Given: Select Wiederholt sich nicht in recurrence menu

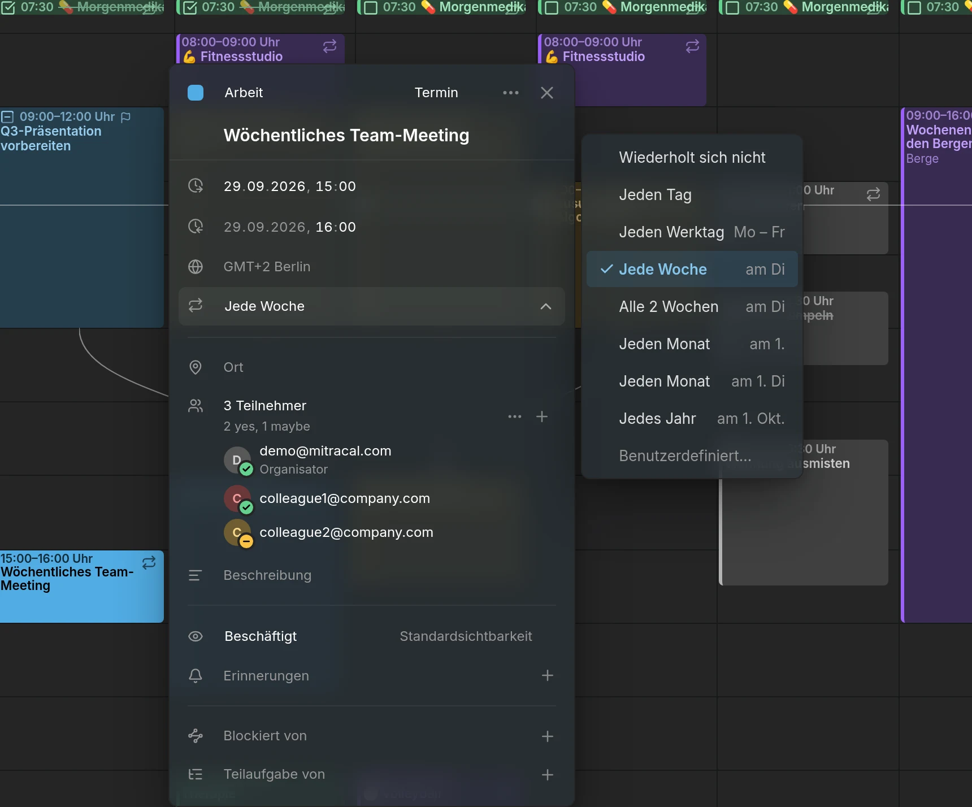Looking at the screenshot, I should 692,157.
